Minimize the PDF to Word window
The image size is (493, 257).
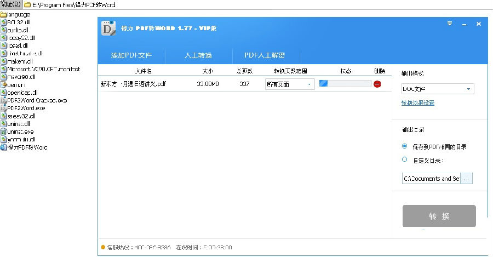(x=464, y=24)
